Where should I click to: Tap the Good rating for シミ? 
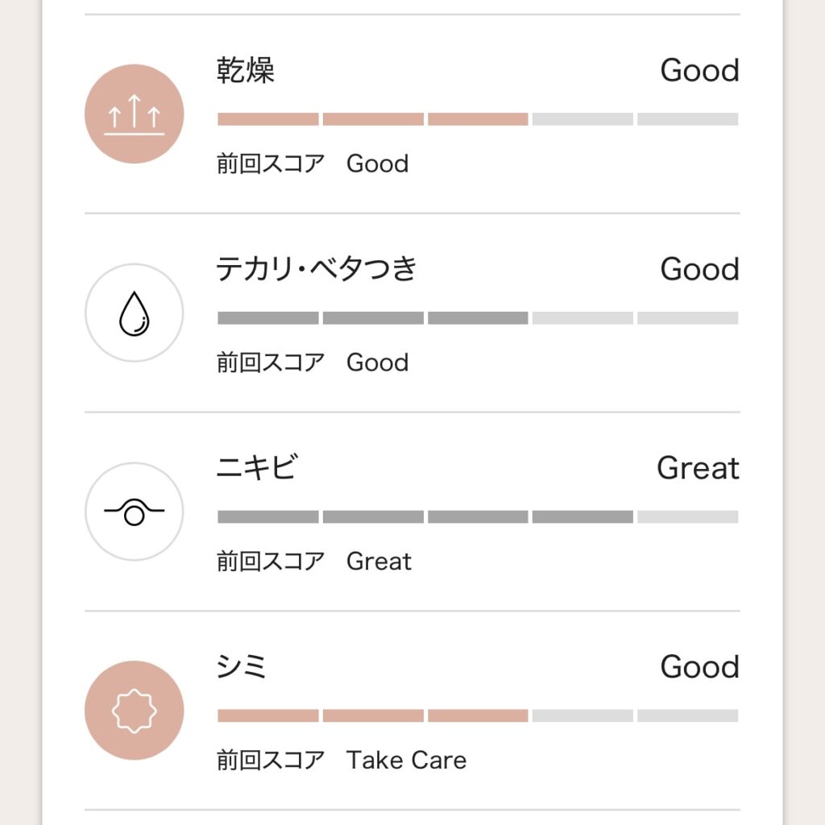pos(699,667)
